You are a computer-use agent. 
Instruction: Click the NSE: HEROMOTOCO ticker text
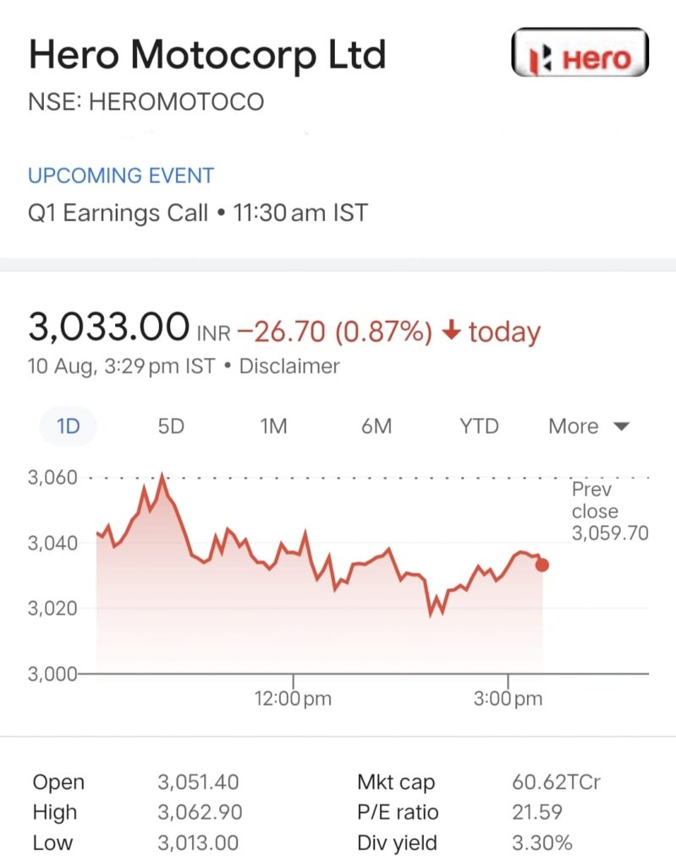[x=146, y=102]
